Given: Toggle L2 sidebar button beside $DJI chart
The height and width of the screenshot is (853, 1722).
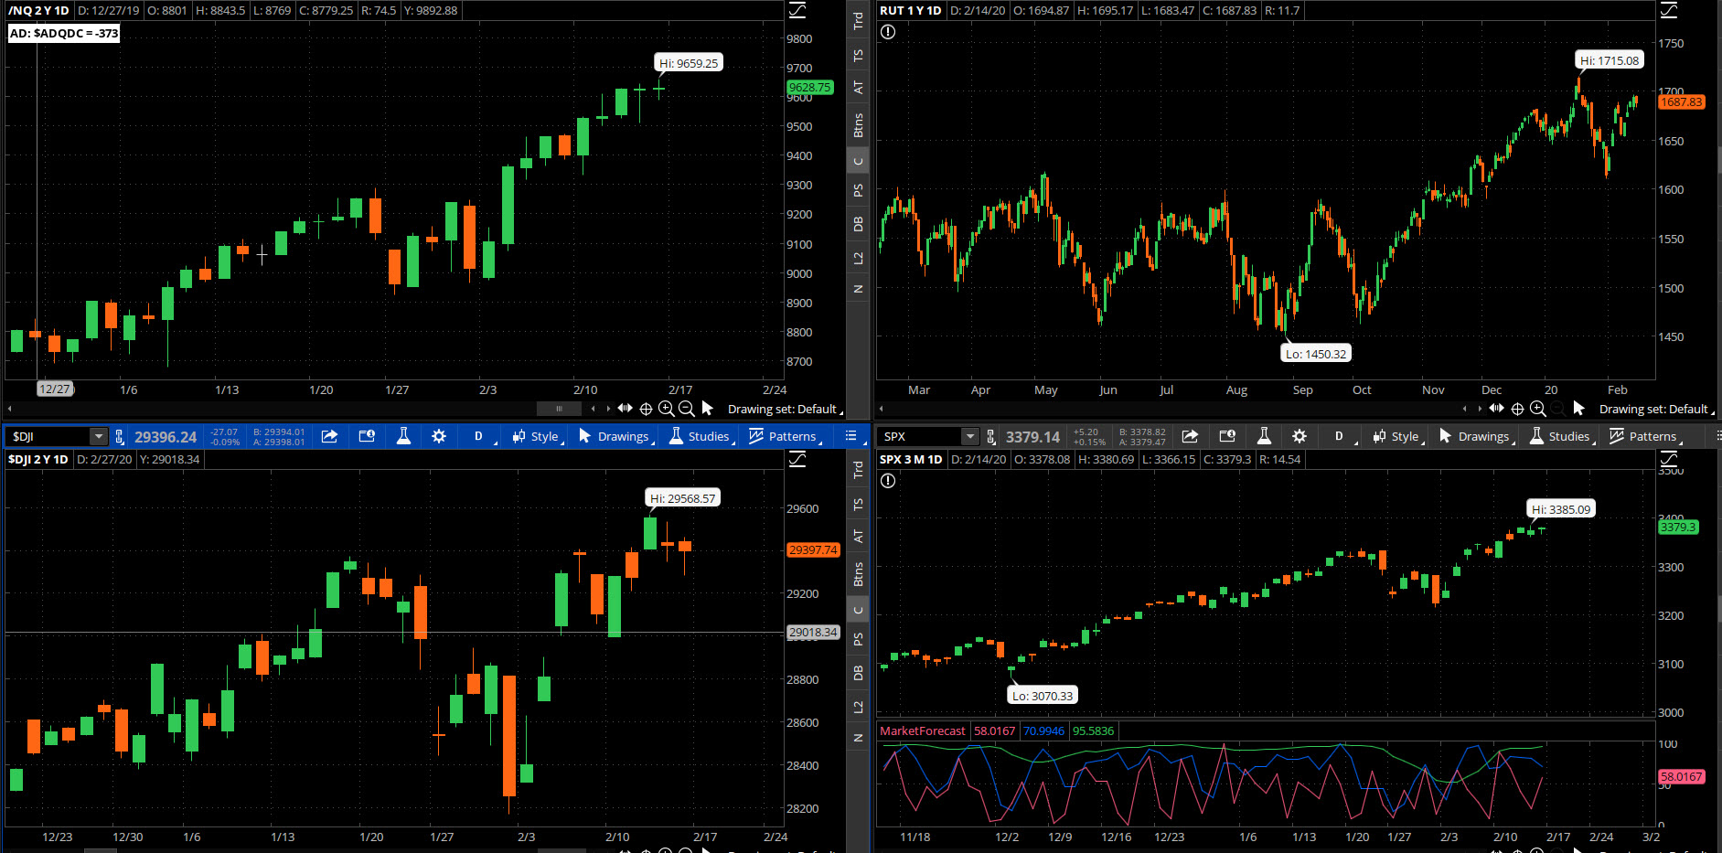Looking at the screenshot, I should [858, 707].
